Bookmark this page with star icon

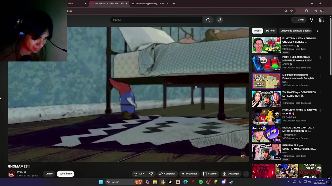tap(292, 11)
